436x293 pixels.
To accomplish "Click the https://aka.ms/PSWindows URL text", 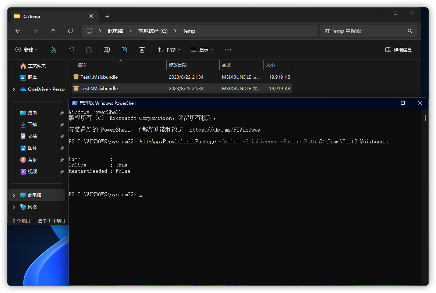I will click(x=224, y=130).
